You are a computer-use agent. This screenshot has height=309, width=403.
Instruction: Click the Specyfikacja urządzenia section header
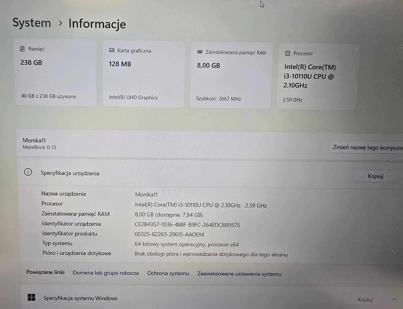tap(70, 173)
